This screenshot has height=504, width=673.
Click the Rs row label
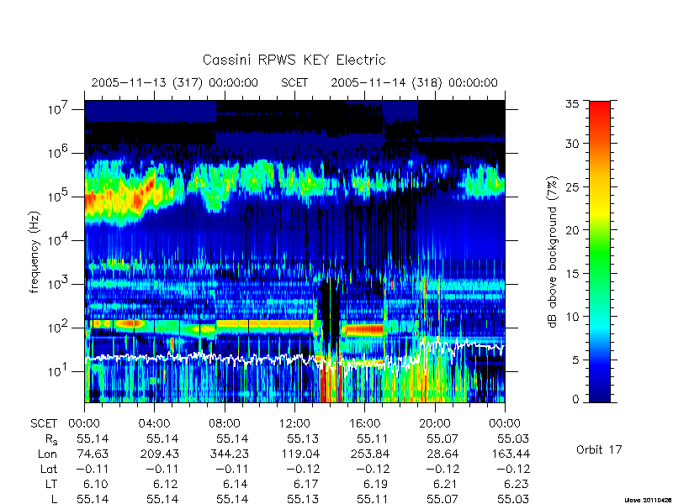51,439
